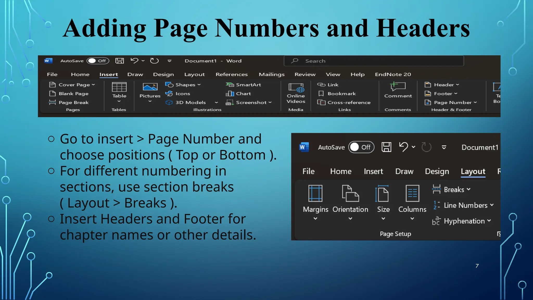533x300 pixels.
Task: Add a Bookmark
Action: 337,93
